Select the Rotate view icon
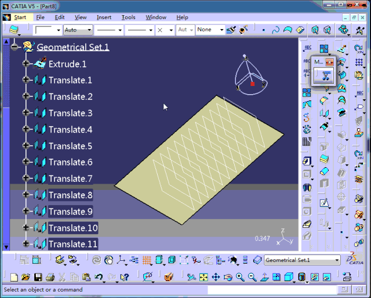The width and height of the screenshot is (371, 298). click(x=228, y=277)
